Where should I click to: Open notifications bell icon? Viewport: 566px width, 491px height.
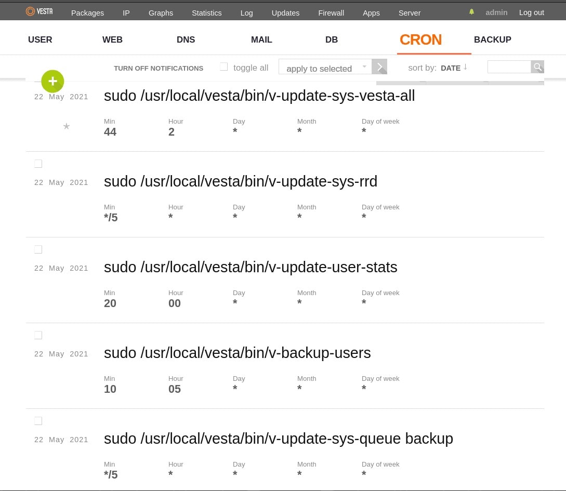tap(471, 12)
